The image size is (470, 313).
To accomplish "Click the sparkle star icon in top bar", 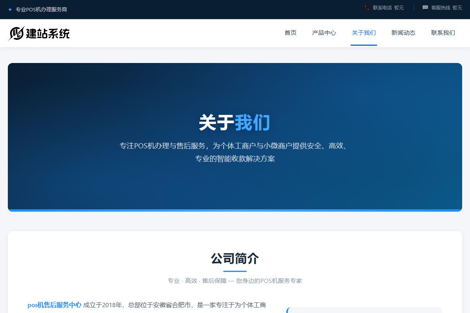I will point(10,9).
